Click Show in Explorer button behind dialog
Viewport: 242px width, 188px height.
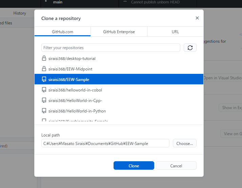click(x=230, y=107)
